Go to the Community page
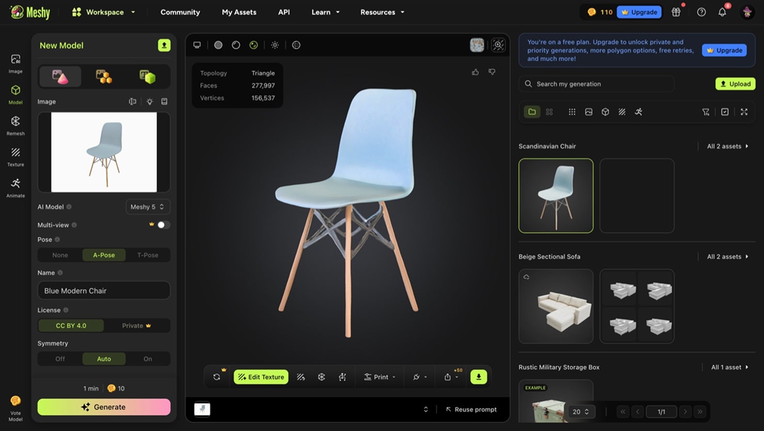The image size is (764, 431). (x=180, y=12)
